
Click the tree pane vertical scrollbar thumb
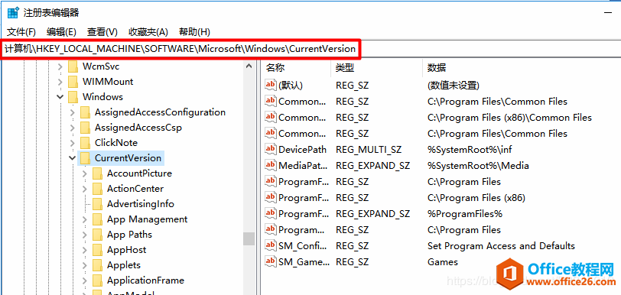(249, 238)
